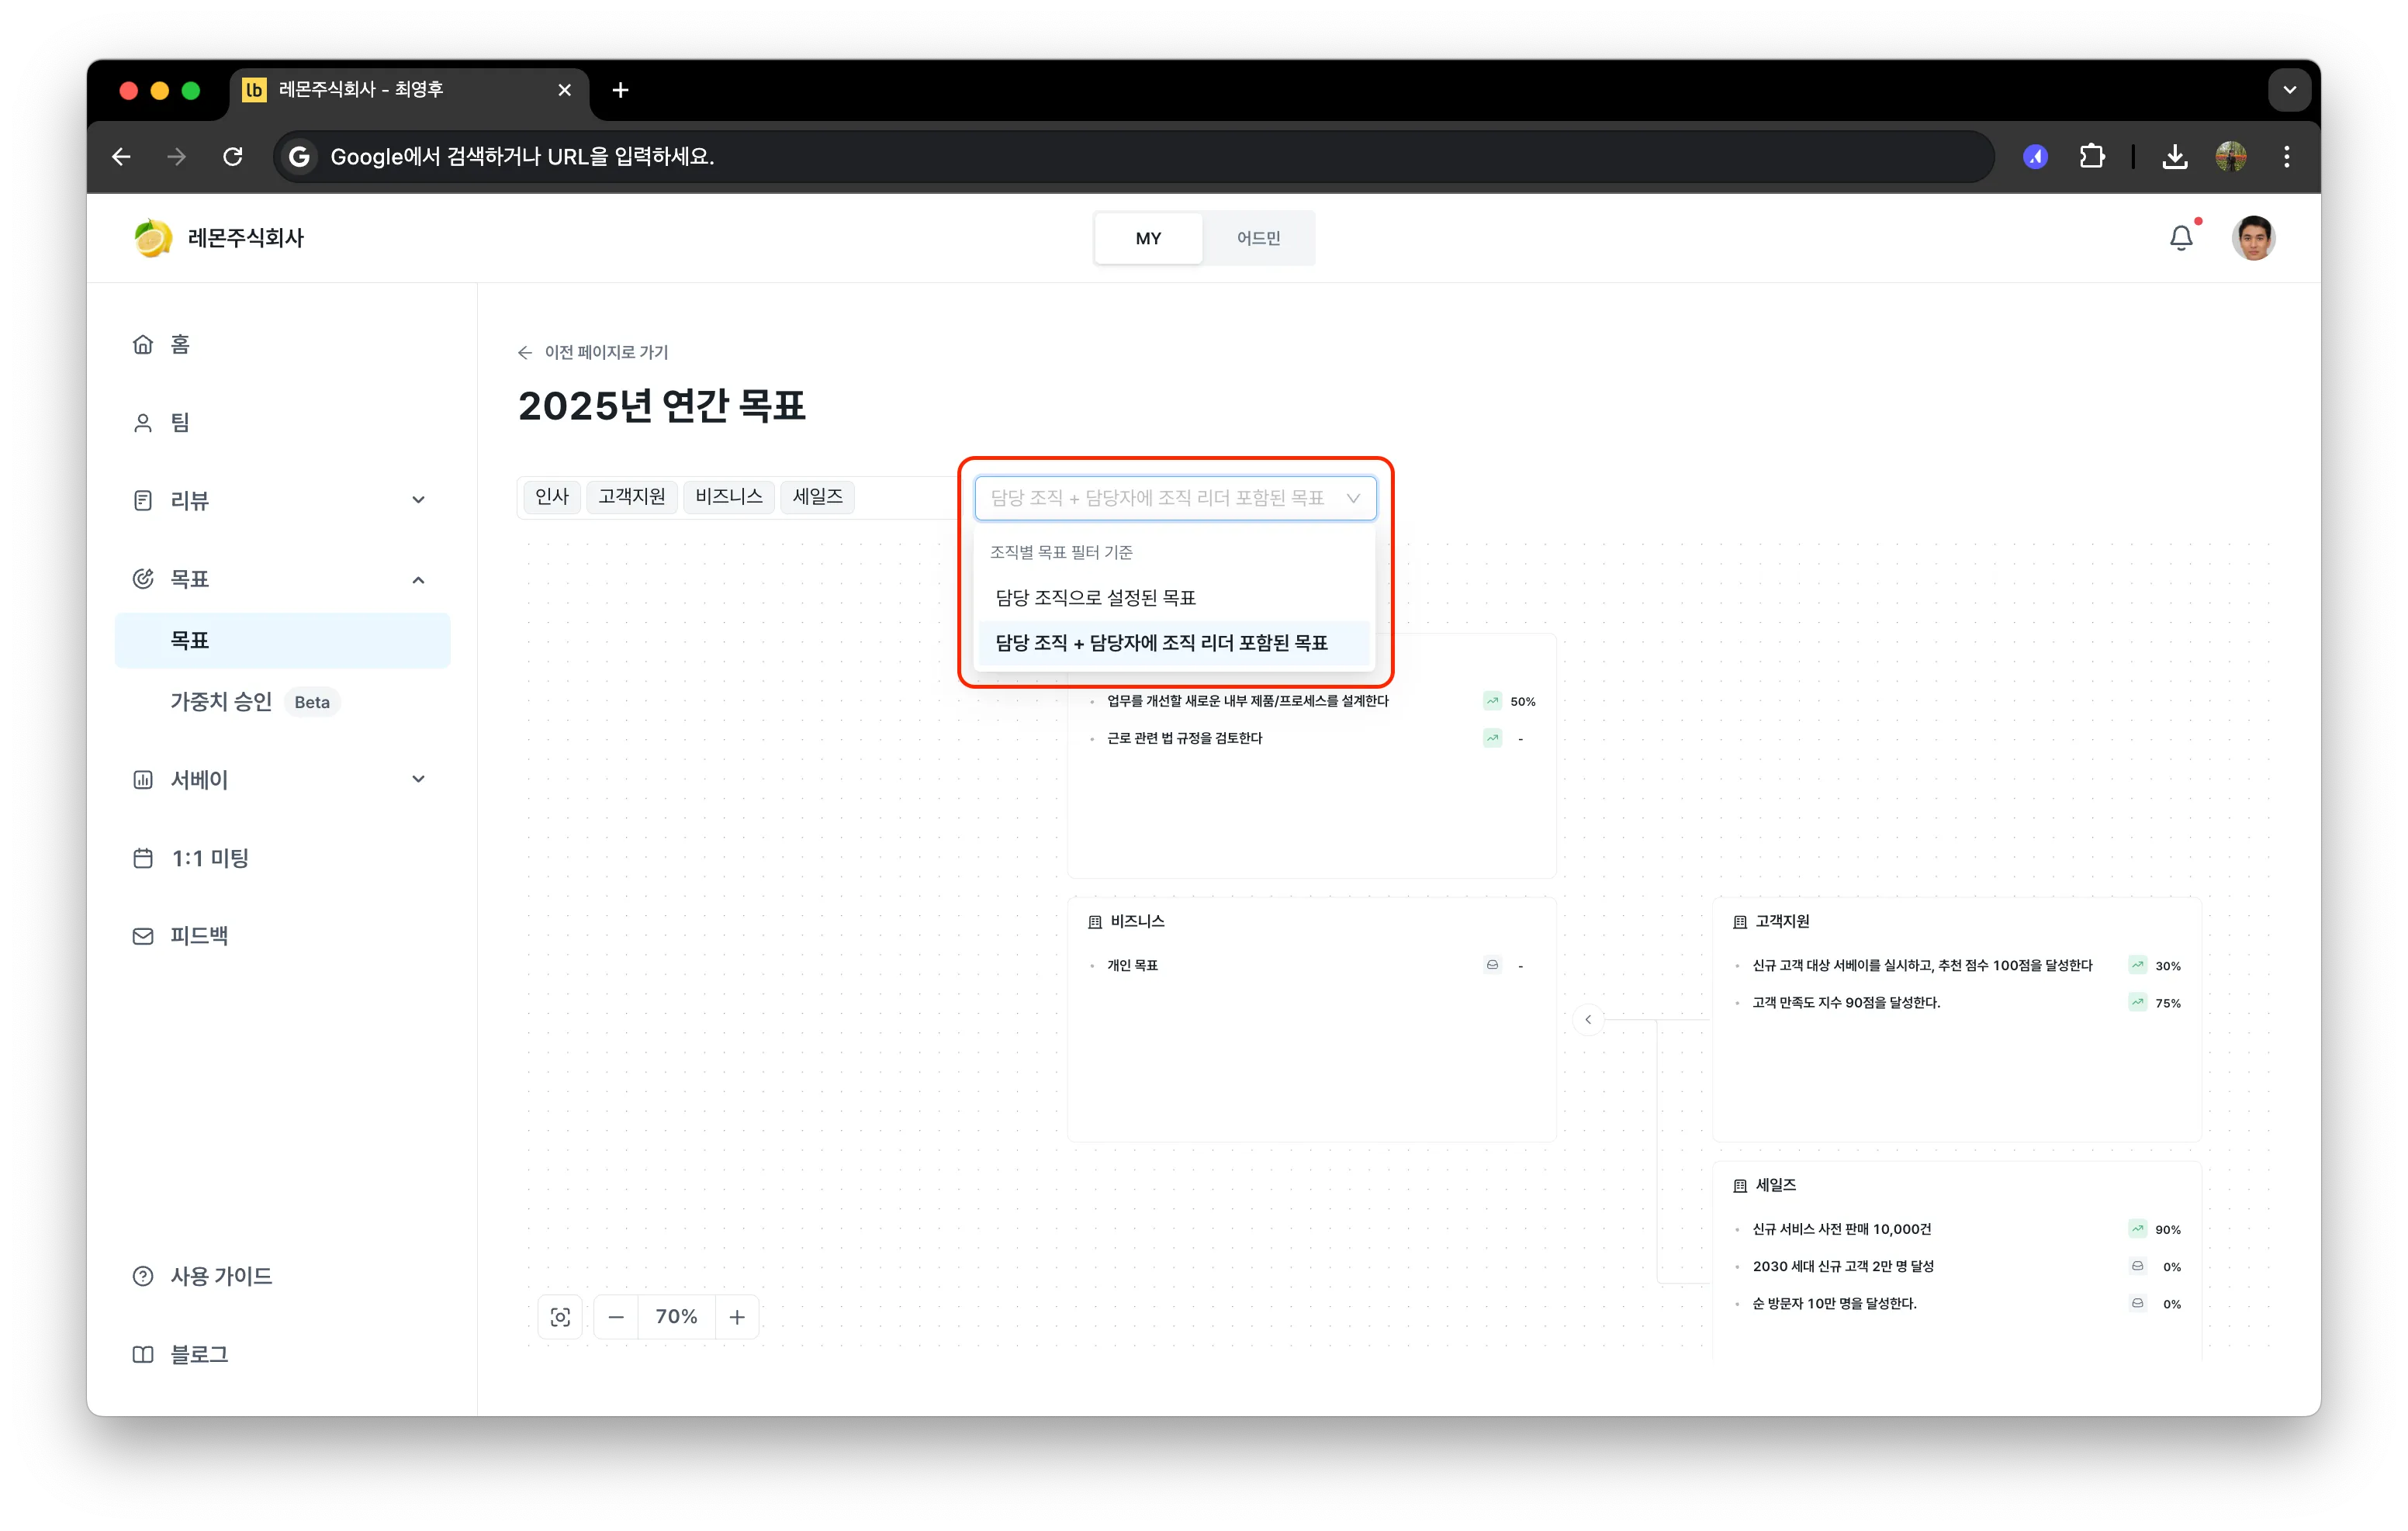Click the 75% progress trend icon
This screenshot has width=2408, height=1531.
click(2137, 1002)
